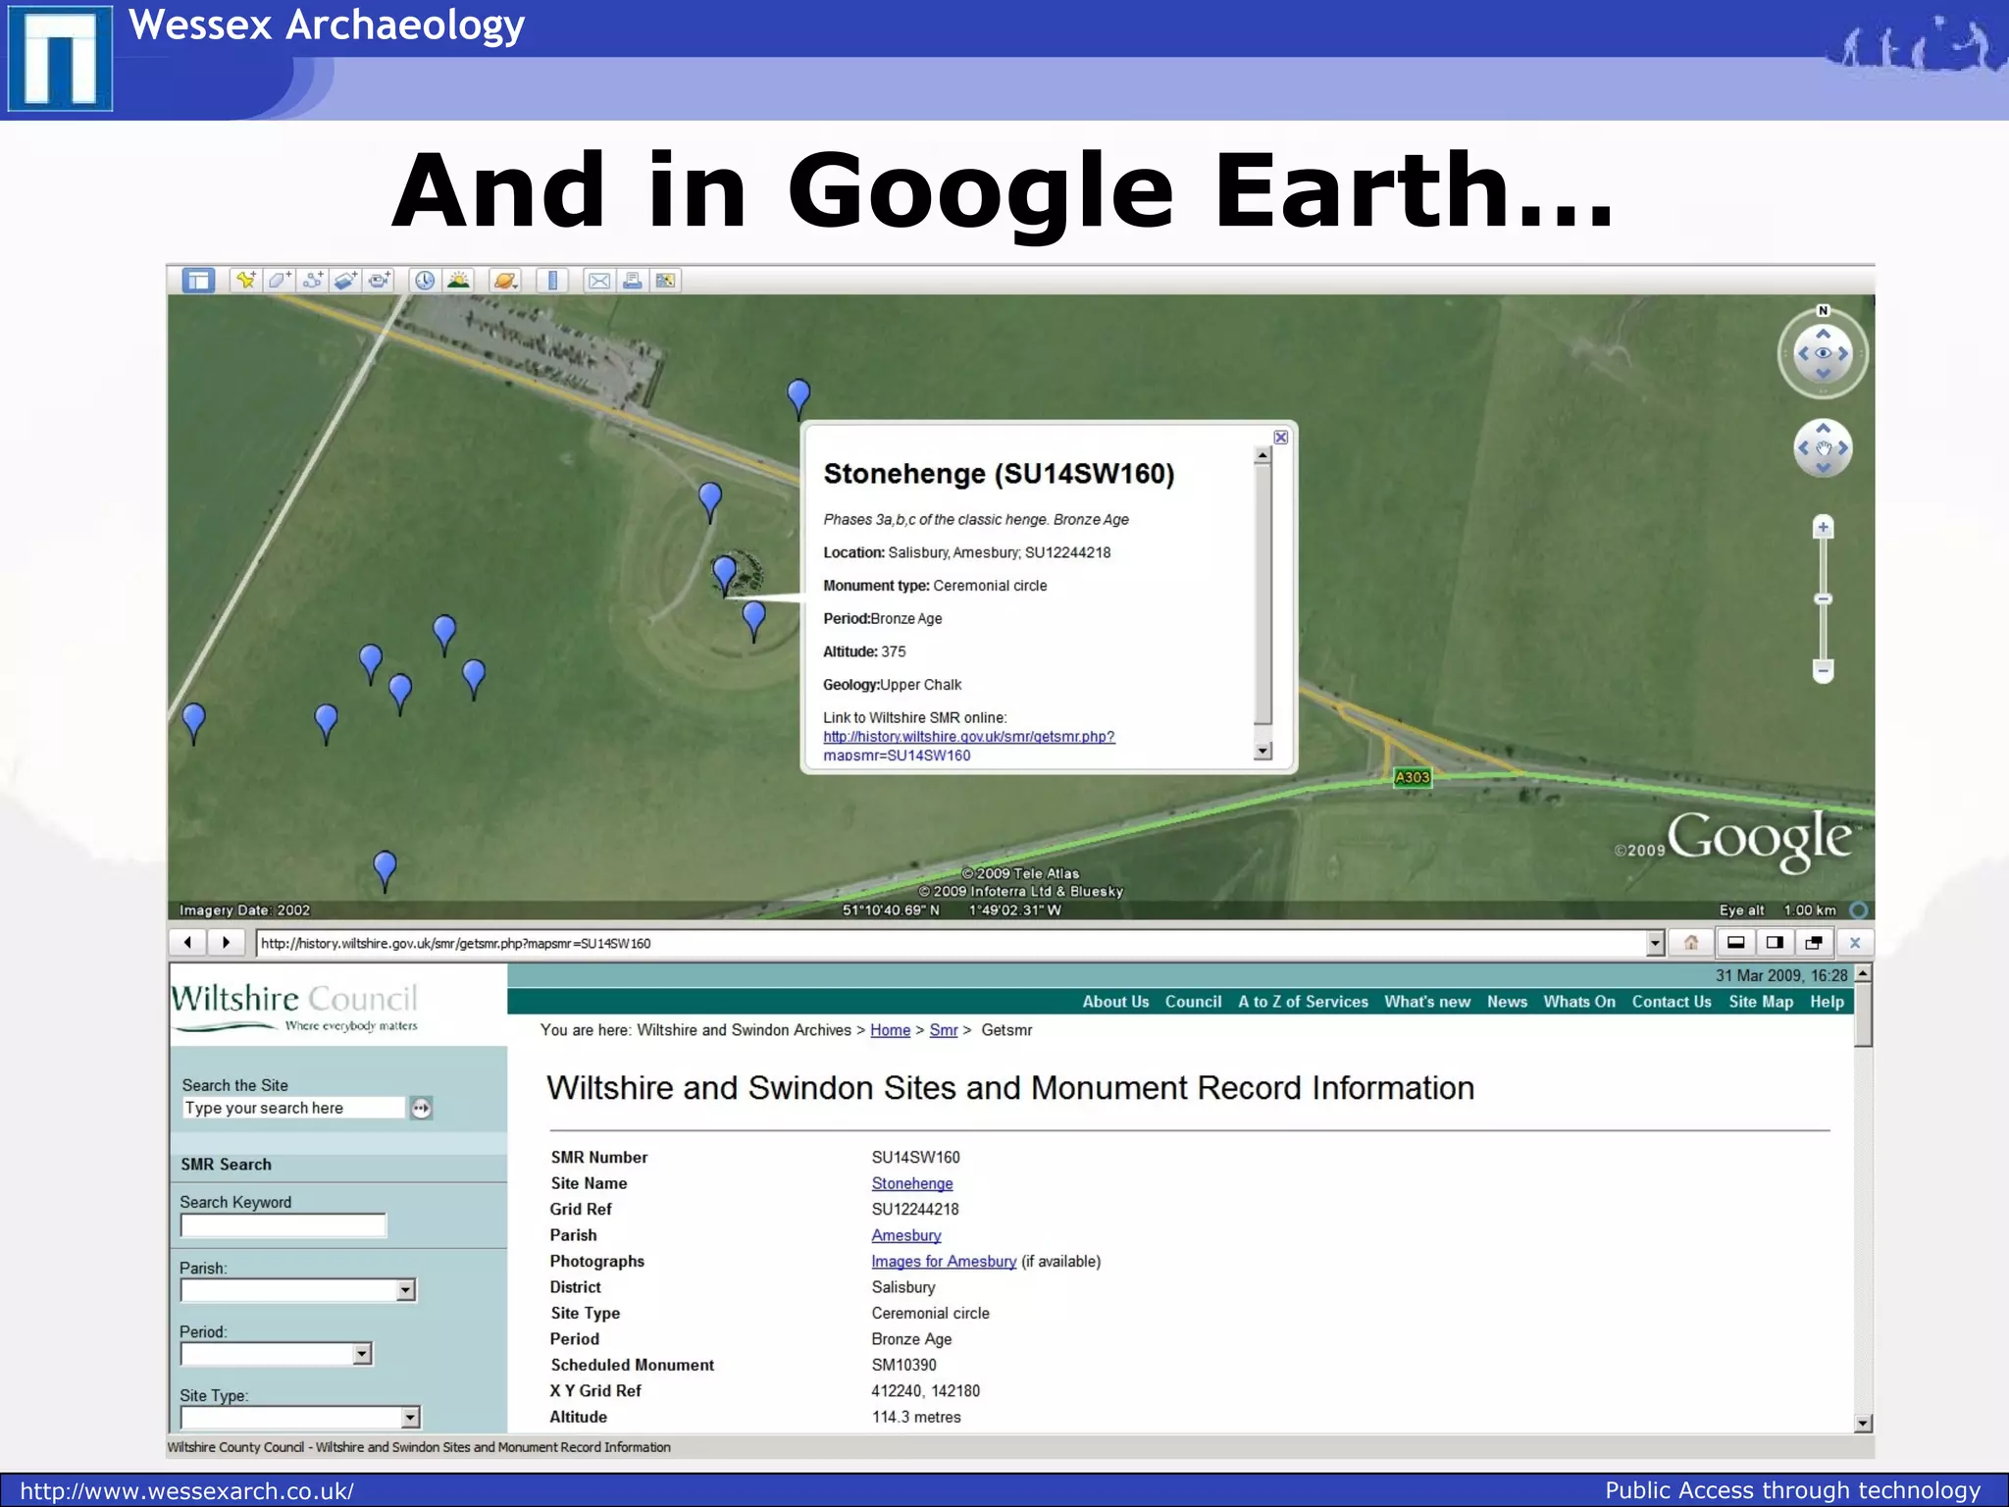This screenshot has height=1507, width=2009.
Task: Open A to Z of Services menu
Action: 1303,1002
